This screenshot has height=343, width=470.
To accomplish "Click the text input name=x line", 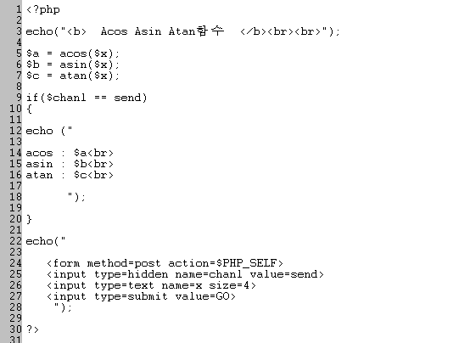I will [x=151, y=285].
